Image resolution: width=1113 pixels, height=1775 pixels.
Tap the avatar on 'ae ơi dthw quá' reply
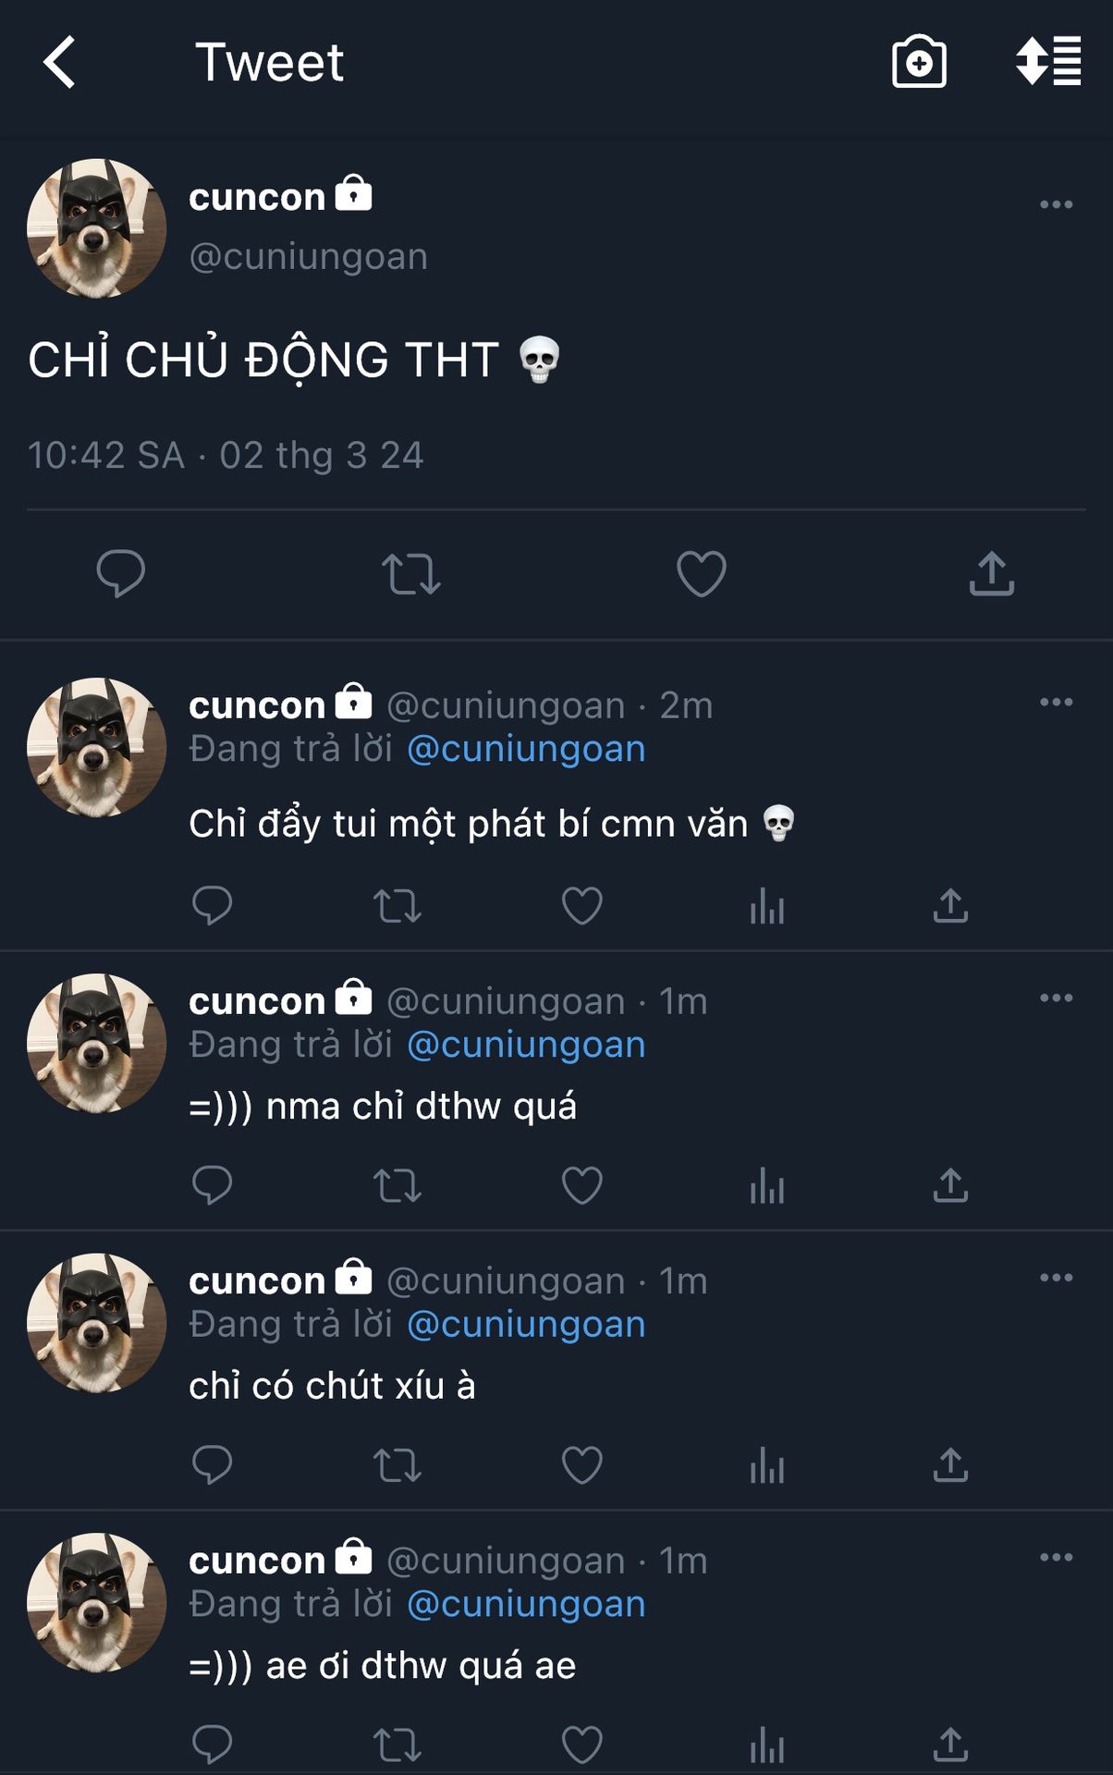[97, 1602]
